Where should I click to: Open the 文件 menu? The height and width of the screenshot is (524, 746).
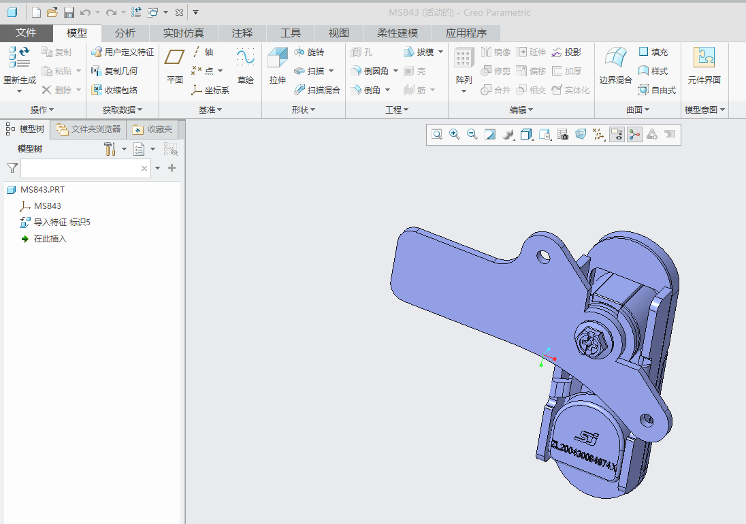[26, 33]
